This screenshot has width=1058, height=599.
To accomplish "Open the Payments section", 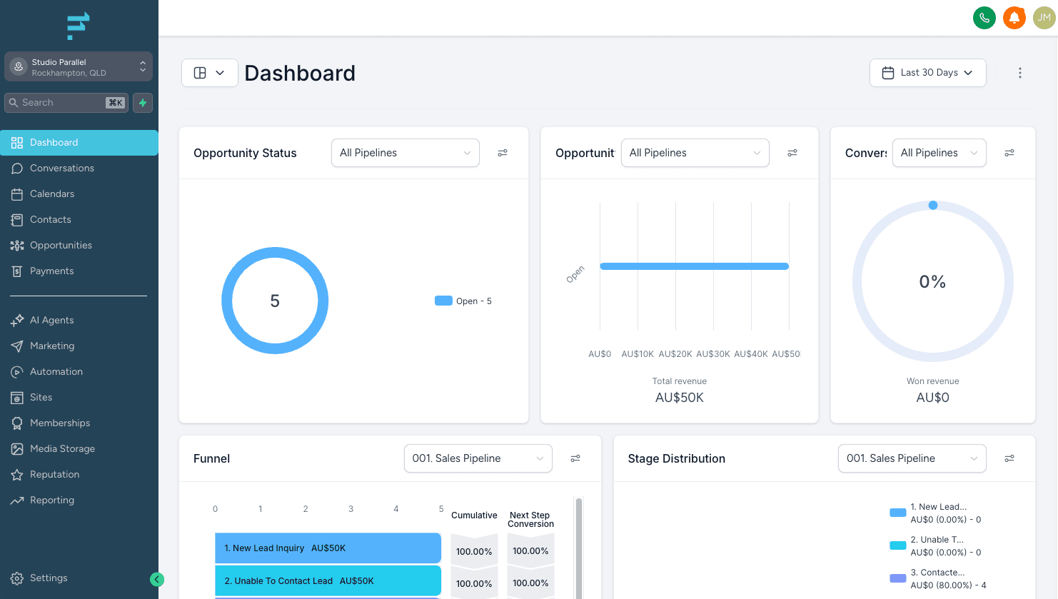I will [x=52, y=271].
